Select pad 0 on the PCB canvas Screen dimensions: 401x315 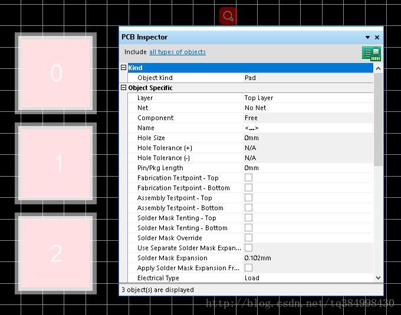(x=56, y=73)
